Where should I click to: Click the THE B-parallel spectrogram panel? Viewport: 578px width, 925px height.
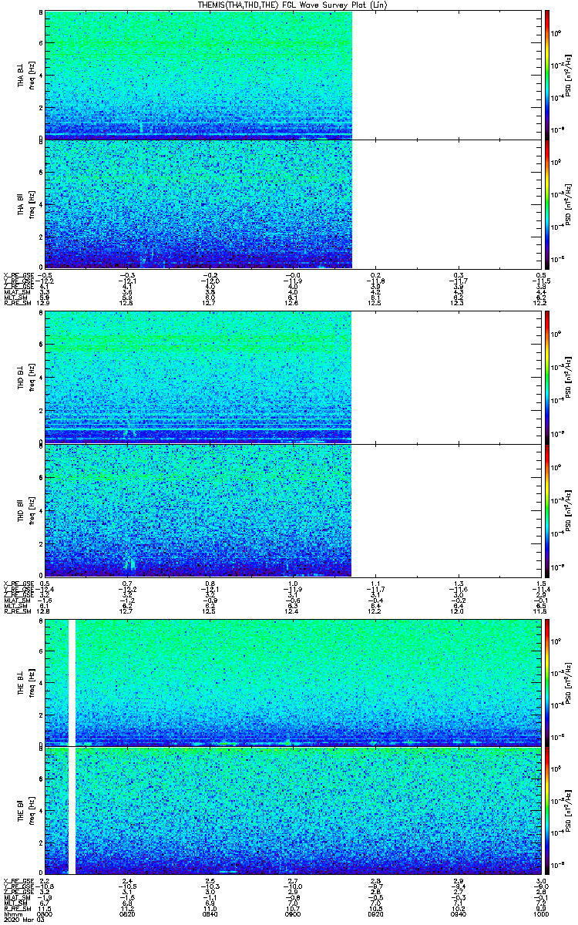294,810
